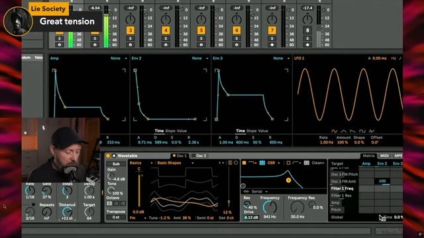This screenshot has width=424, height=238.
Task: Solo track 7 with its S button
Action: 272,38
